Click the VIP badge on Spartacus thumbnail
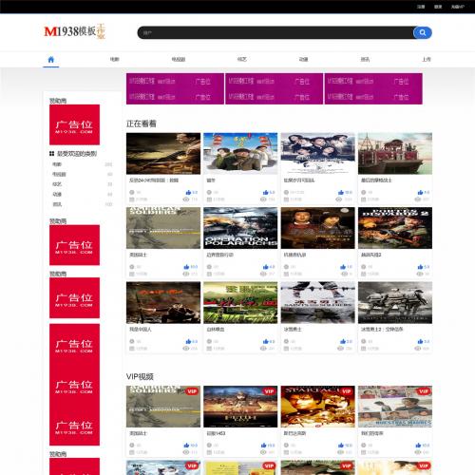The height and width of the screenshot is (475, 475). click(347, 391)
